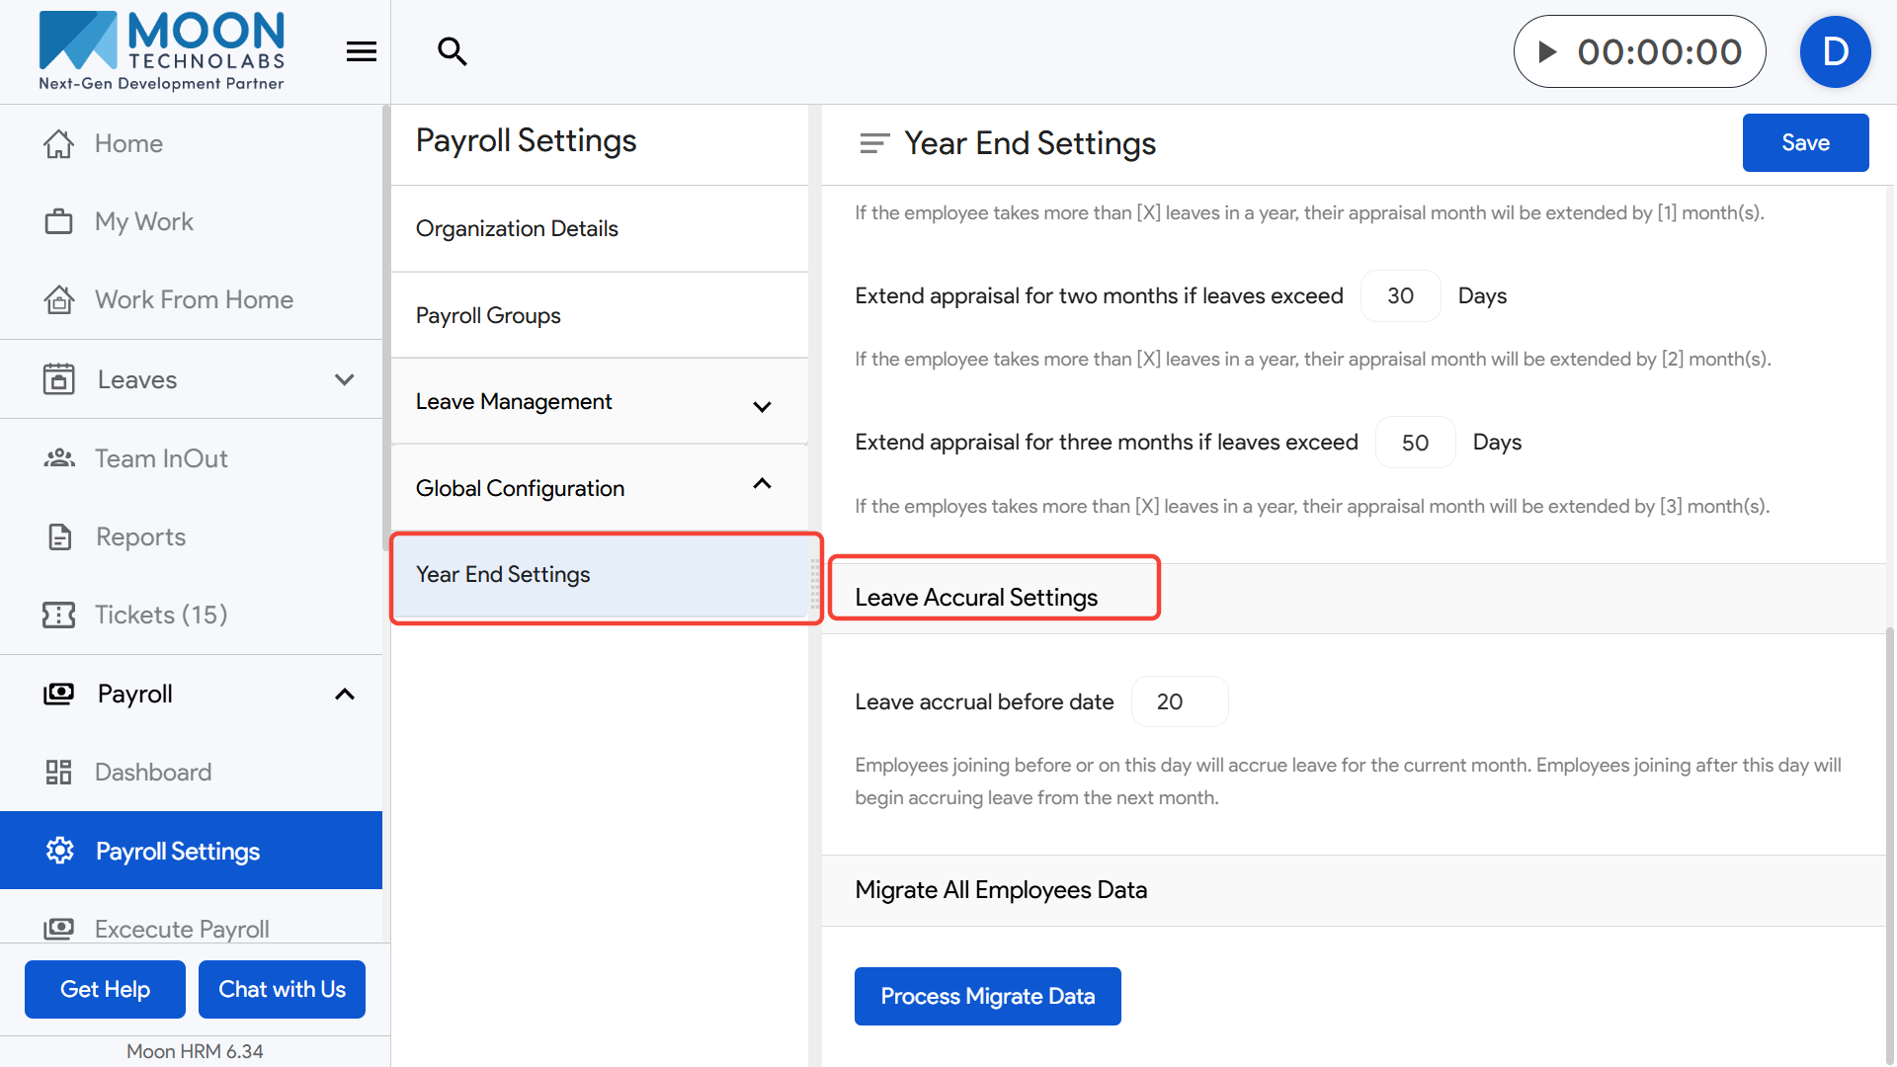Select Organization Details tab
The height and width of the screenshot is (1067, 1897).
pos(517,228)
